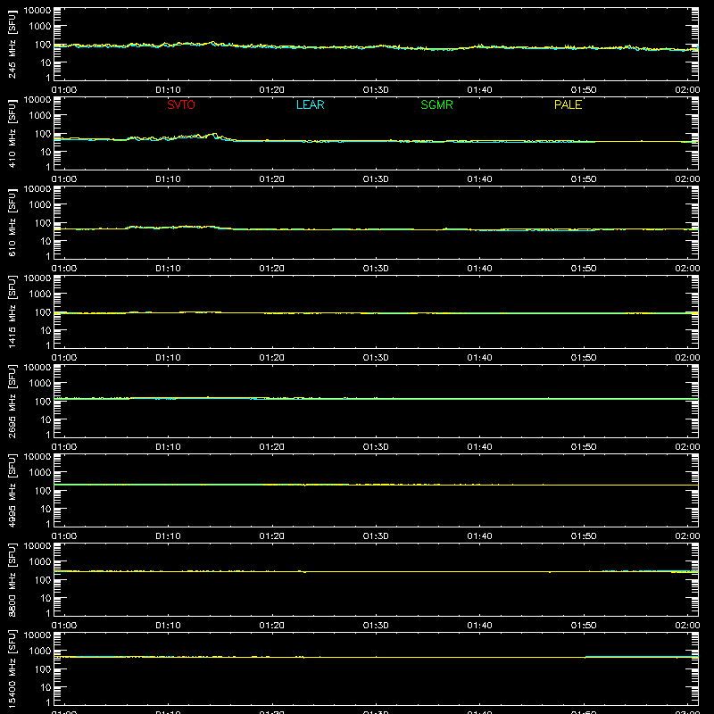Click the 100 tick on 8800 MHz axis

click(43, 580)
